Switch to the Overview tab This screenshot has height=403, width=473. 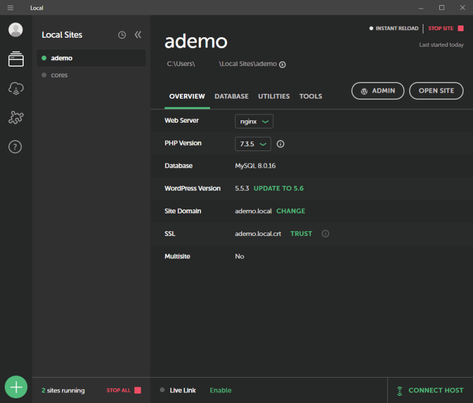click(x=187, y=96)
